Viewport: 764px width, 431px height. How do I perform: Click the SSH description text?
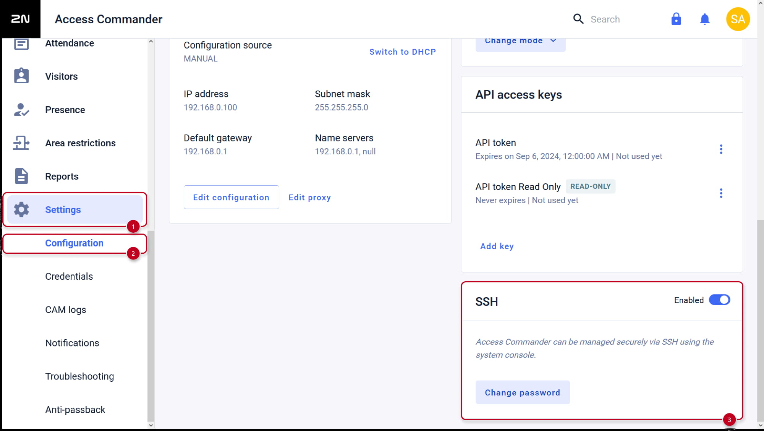tap(594, 348)
